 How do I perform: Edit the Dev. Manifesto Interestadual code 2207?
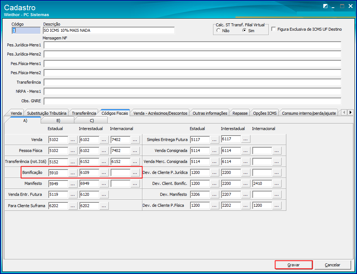(x=231, y=194)
